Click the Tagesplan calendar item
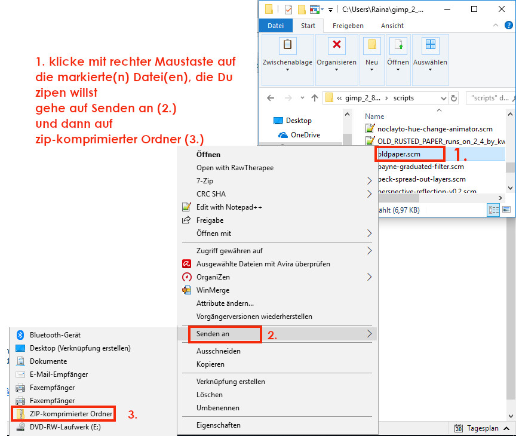Image resolution: width=516 pixels, height=436 pixels. [477, 428]
